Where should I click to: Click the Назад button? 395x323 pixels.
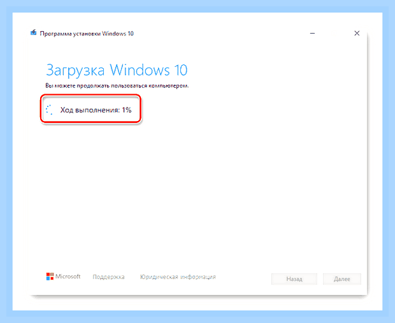click(x=294, y=279)
